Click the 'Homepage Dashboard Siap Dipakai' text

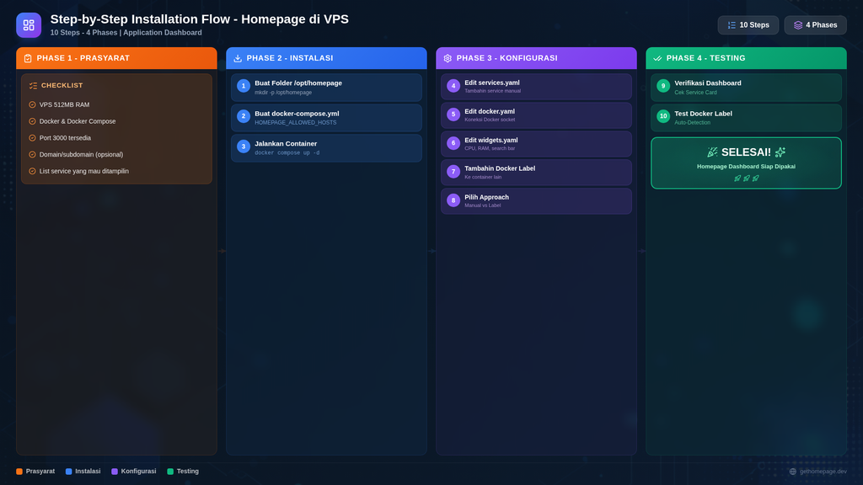point(747,167)
